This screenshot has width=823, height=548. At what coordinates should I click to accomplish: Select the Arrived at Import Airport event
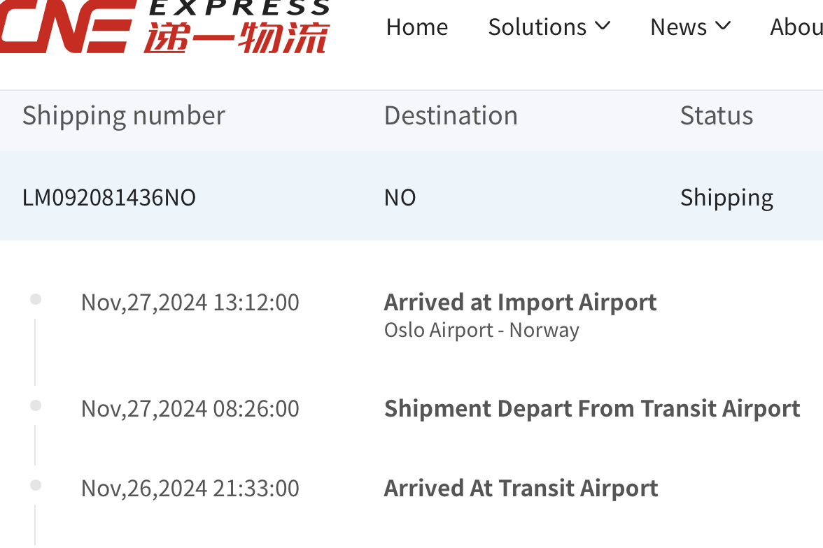point(520,302)
